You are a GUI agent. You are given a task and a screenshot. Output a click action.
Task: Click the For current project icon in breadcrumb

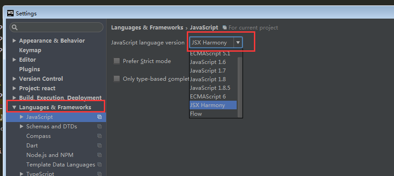click(x=224, y=27)
